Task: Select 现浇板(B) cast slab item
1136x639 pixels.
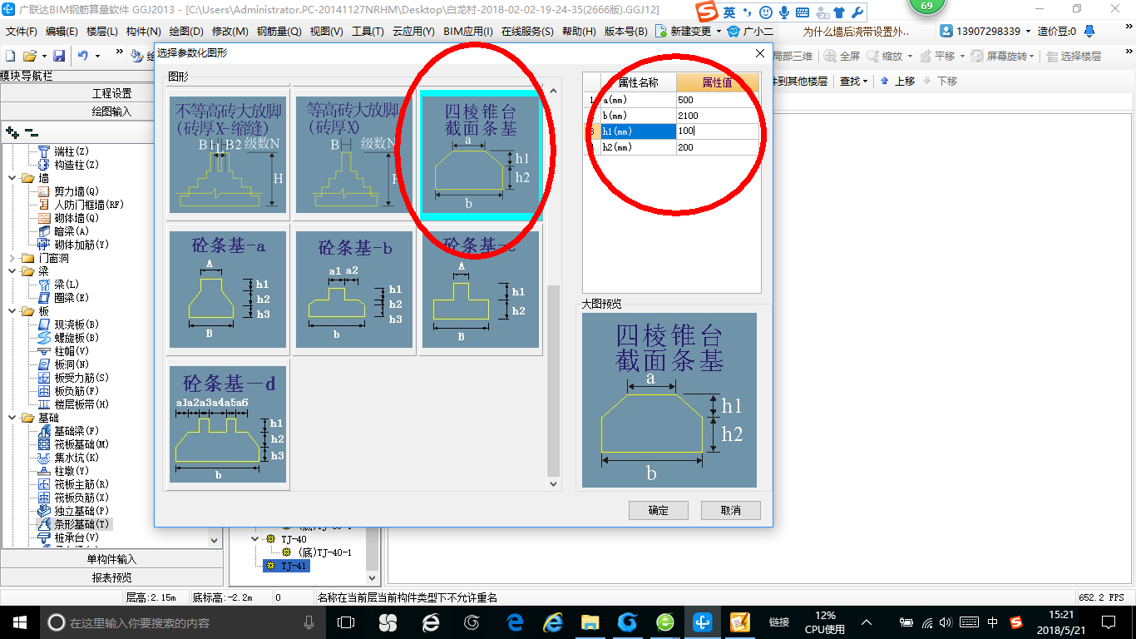Action: point(76,324)
